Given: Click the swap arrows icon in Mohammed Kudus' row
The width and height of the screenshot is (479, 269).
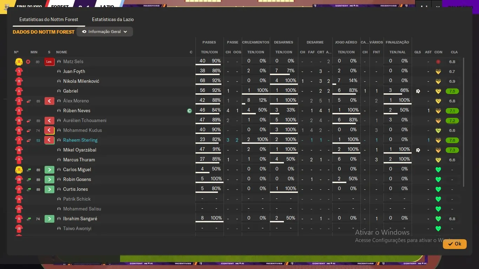Looking at the screenshot, I should (29, 130).
